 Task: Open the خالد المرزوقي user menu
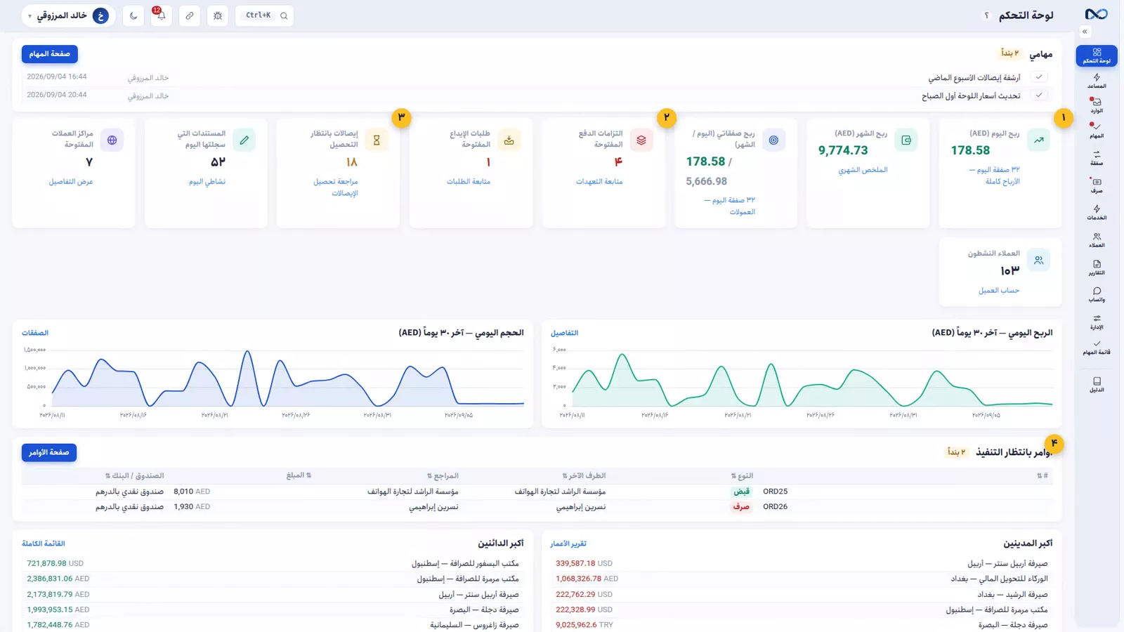pyautogui.click(x=69, y=15)
